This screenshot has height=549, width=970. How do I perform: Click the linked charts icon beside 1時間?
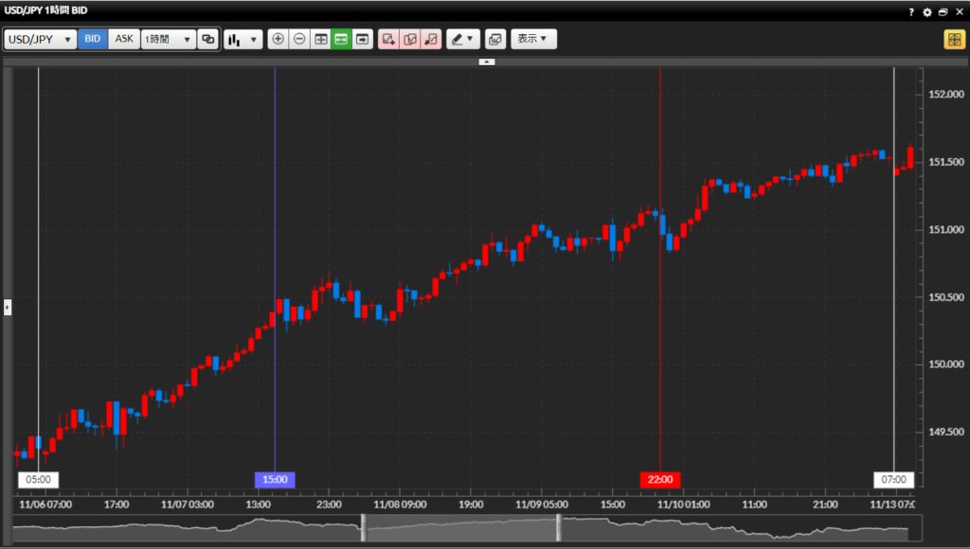207,40
